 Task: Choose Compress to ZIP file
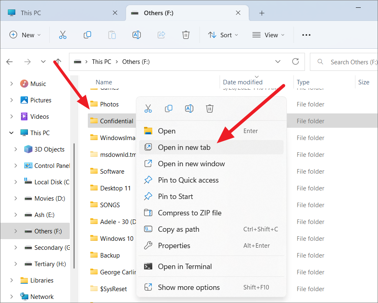click(x=211, y=213)
